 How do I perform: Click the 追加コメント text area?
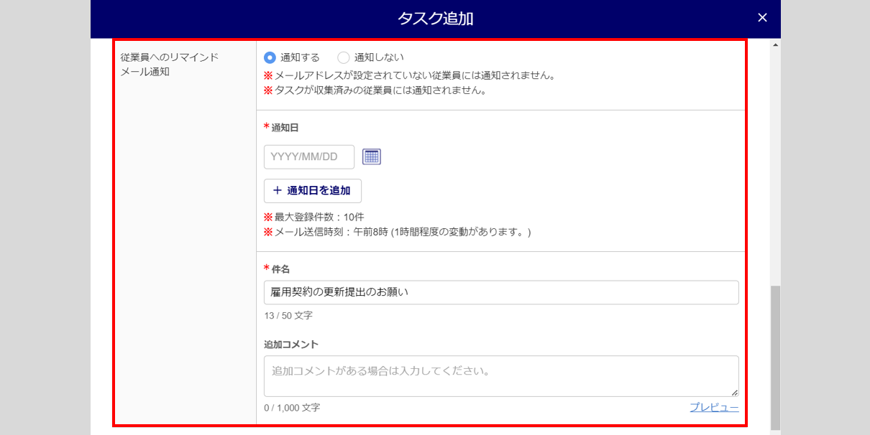coord(501,376)
